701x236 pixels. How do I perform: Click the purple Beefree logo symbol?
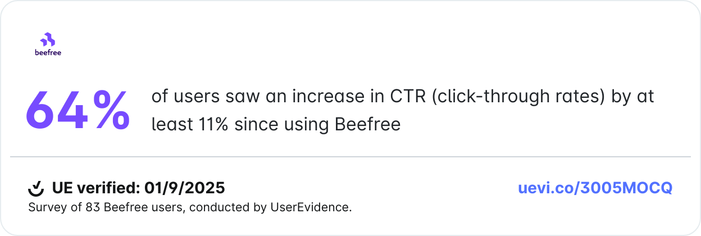tap(48, 40)
